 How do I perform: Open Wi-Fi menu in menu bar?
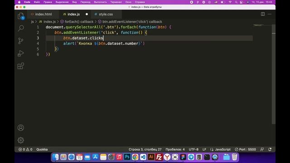click(x=230, y=2)
